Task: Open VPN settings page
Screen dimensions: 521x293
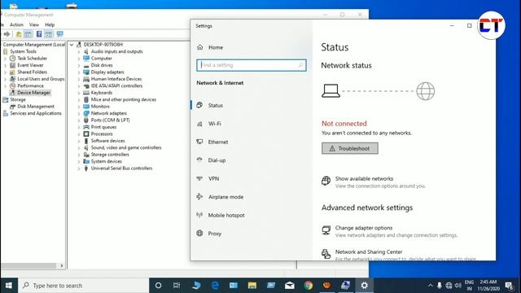Action: click(x=213, y=178)
